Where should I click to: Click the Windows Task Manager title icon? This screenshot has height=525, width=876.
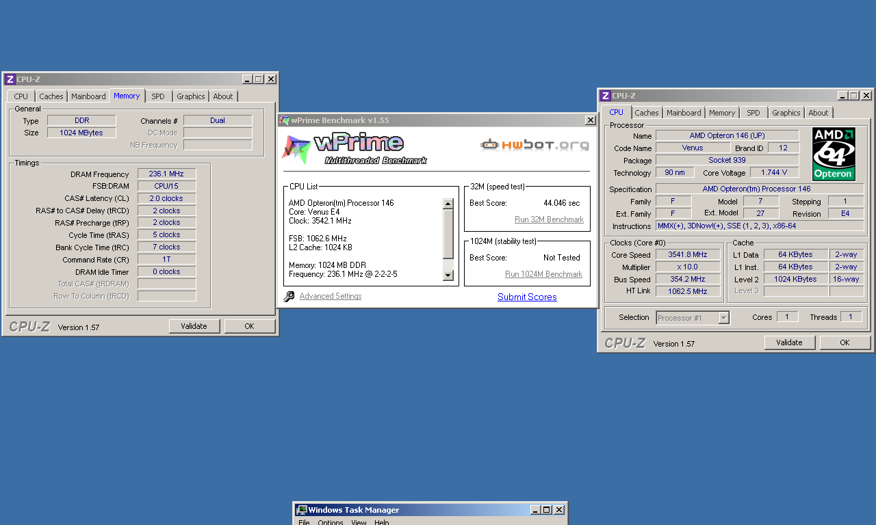pyautogui.click(x=301, y=510)
